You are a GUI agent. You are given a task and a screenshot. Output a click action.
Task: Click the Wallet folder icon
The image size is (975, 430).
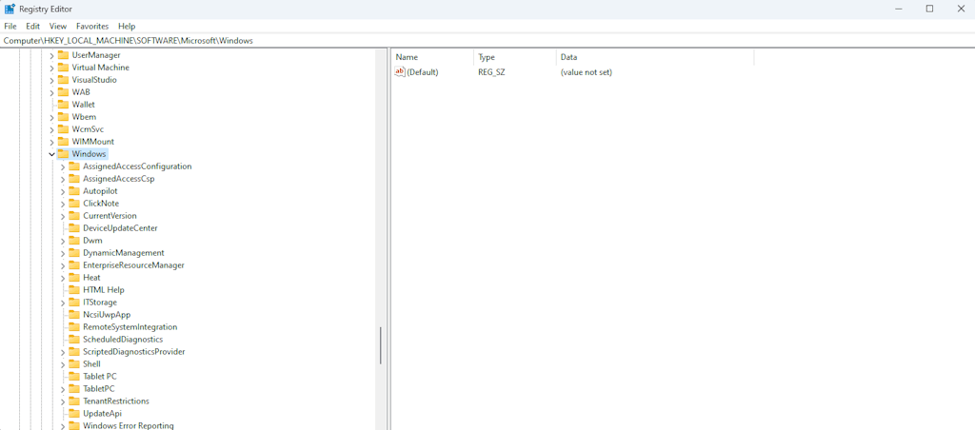[x=63, y=105]
